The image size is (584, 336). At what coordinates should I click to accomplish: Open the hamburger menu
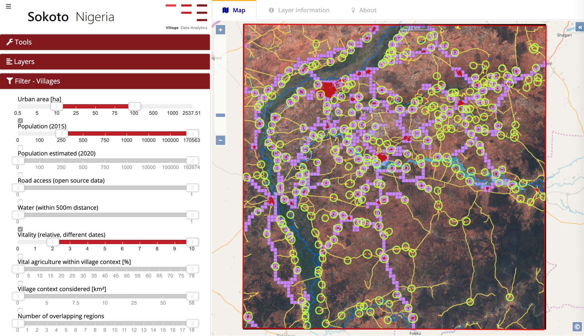(x=9, y=6)
